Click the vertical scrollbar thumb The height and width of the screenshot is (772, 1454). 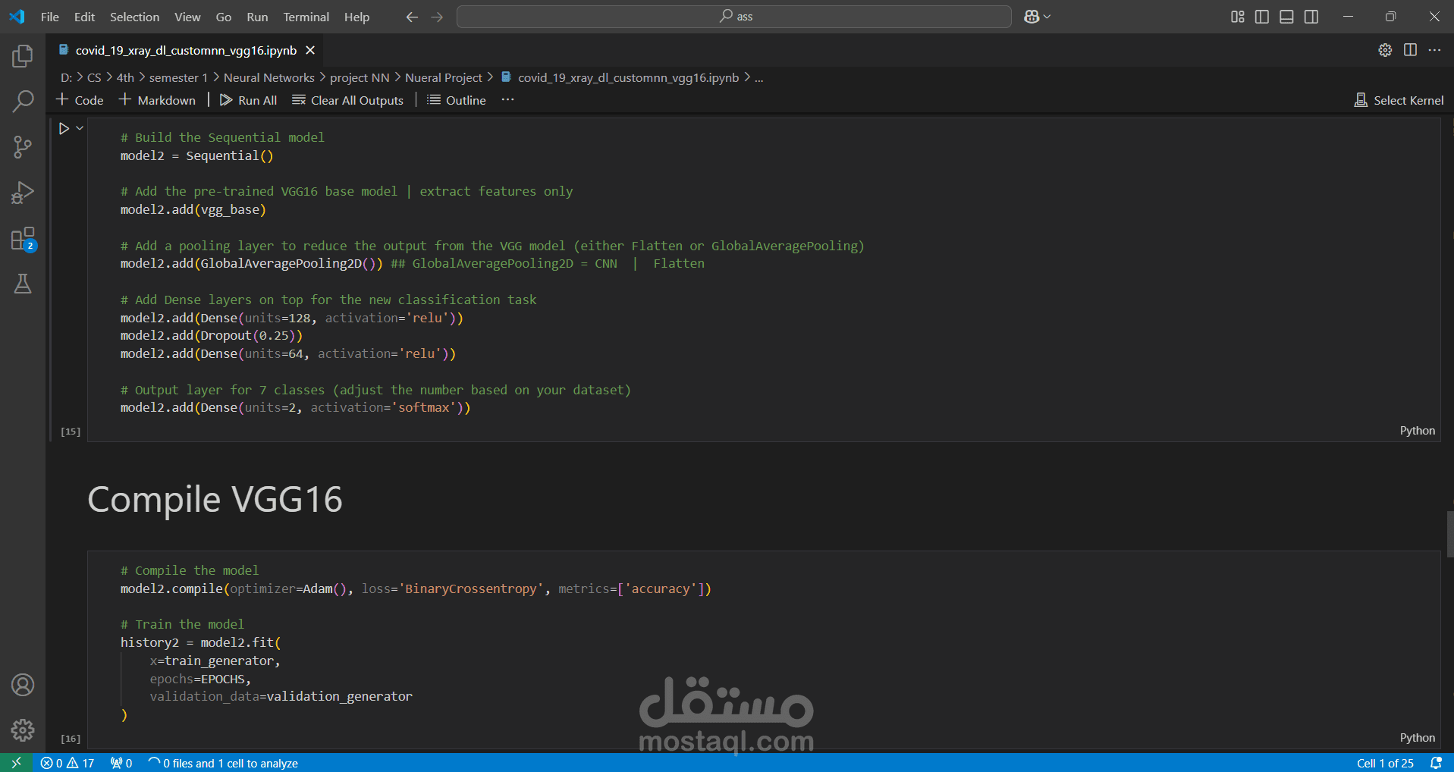[x=1450, y=535]
